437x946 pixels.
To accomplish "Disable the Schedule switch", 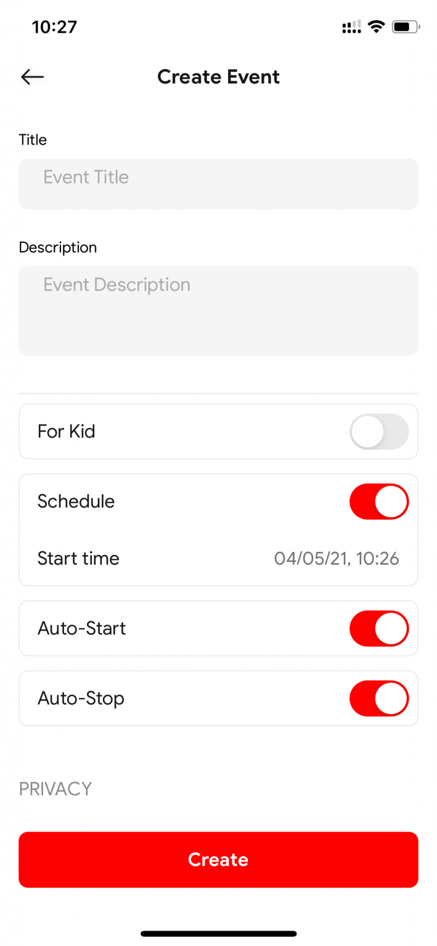I will [x=378, y=501].
